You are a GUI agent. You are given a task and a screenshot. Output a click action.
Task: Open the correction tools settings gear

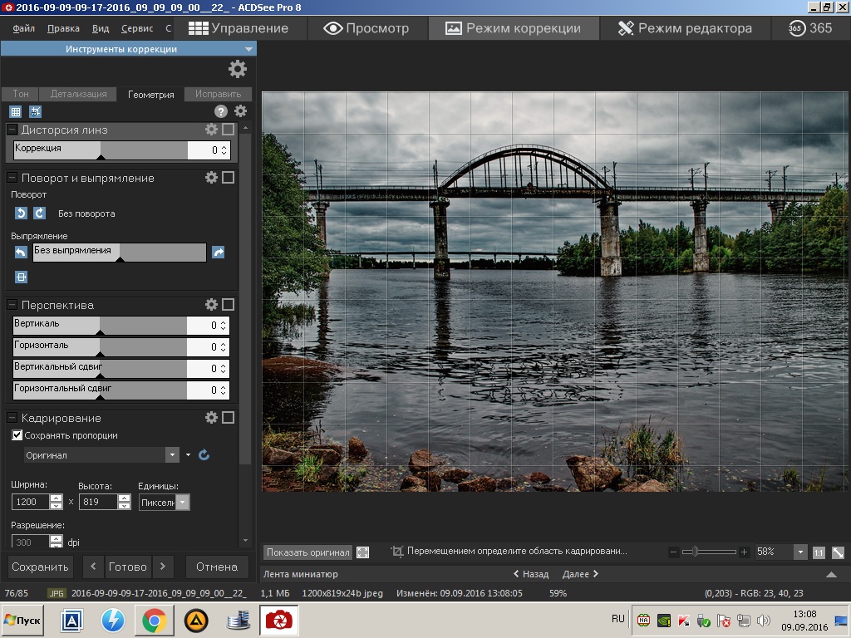tap(237, 69)
